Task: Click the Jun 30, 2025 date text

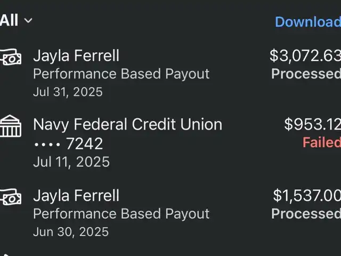Action: (71, 232)
